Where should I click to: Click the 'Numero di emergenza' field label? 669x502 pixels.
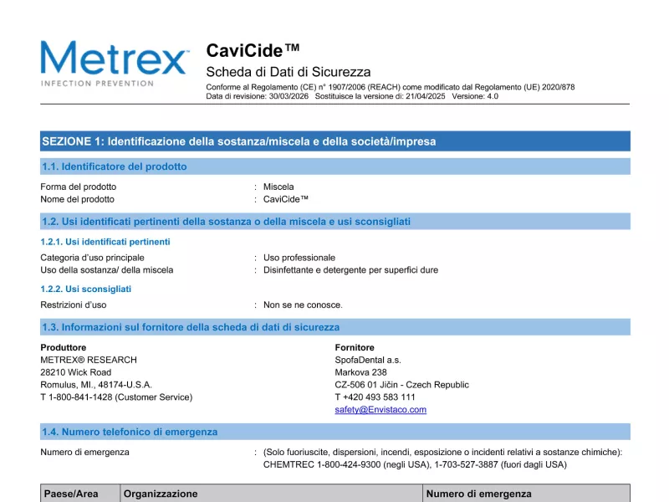84,452
